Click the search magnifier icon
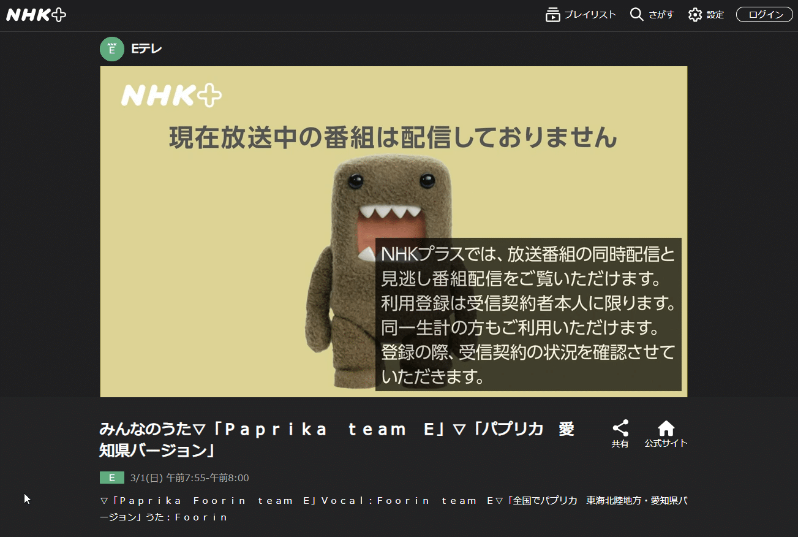The image size is (798, 537). 637,15
